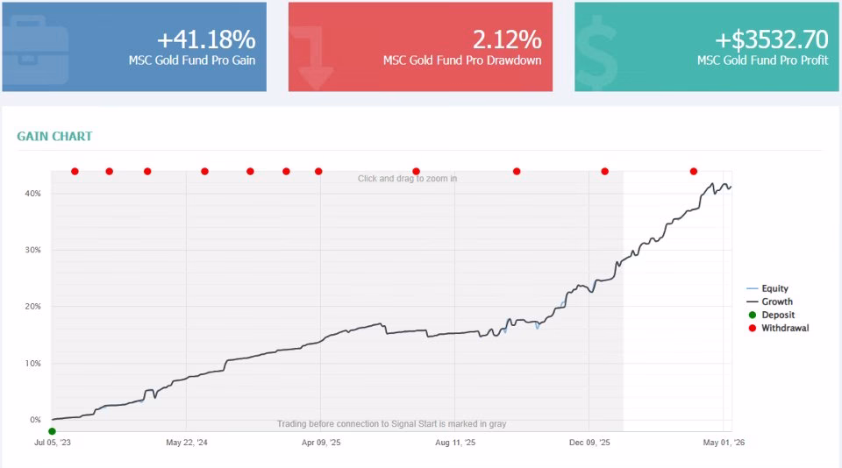The height and width of the screenshot is (468, 842).
Task: Click the withdrawal dot above Aug 11, '25
Action: click(x=416, y=171)
